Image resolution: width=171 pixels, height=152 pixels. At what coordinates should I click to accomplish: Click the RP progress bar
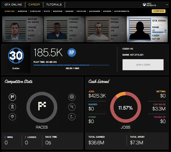pos(71,65)
